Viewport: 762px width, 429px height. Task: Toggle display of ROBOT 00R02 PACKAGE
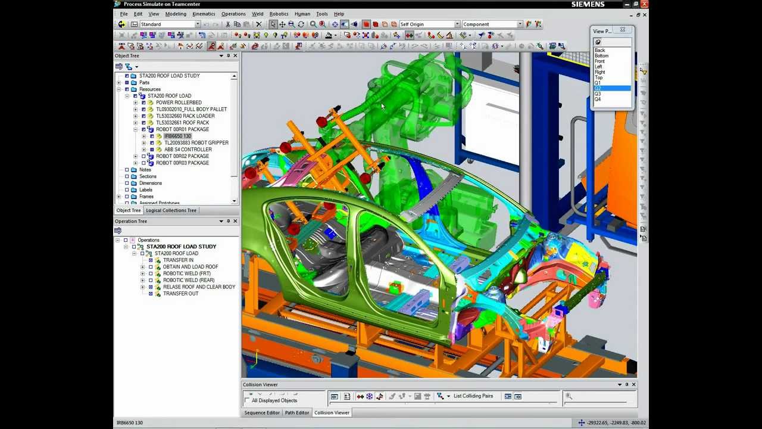143,156
